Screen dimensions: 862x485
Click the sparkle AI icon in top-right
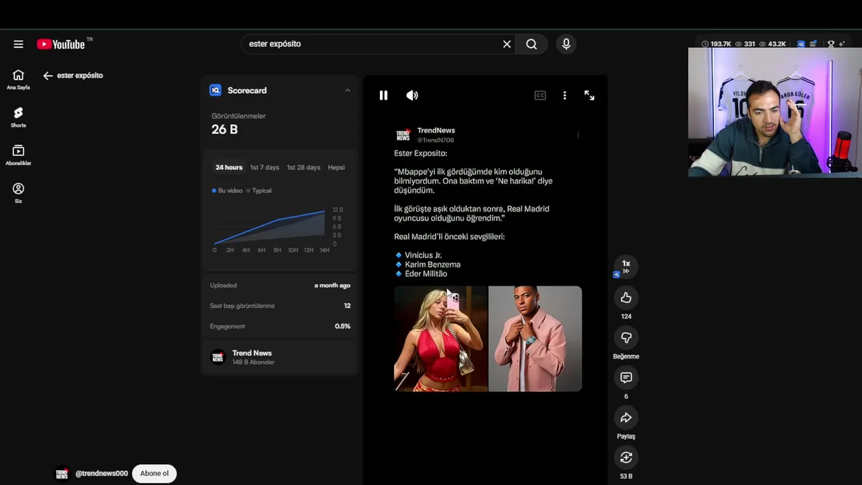842,44
